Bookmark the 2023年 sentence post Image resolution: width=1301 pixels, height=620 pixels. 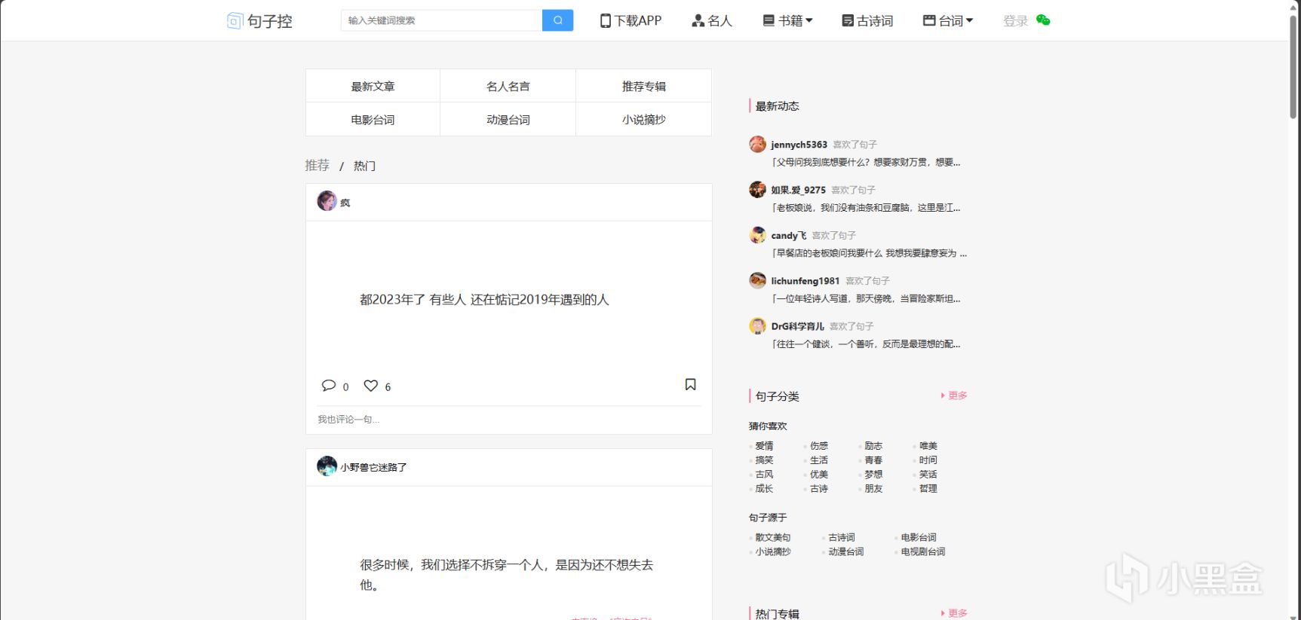(x=690, y=385)
